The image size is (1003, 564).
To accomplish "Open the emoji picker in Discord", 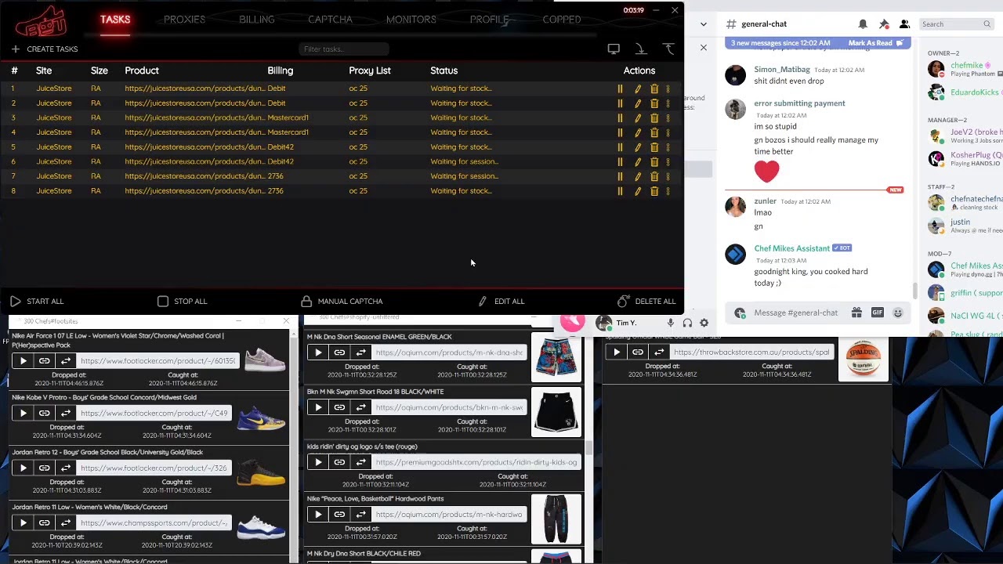I will pos(898,313).
